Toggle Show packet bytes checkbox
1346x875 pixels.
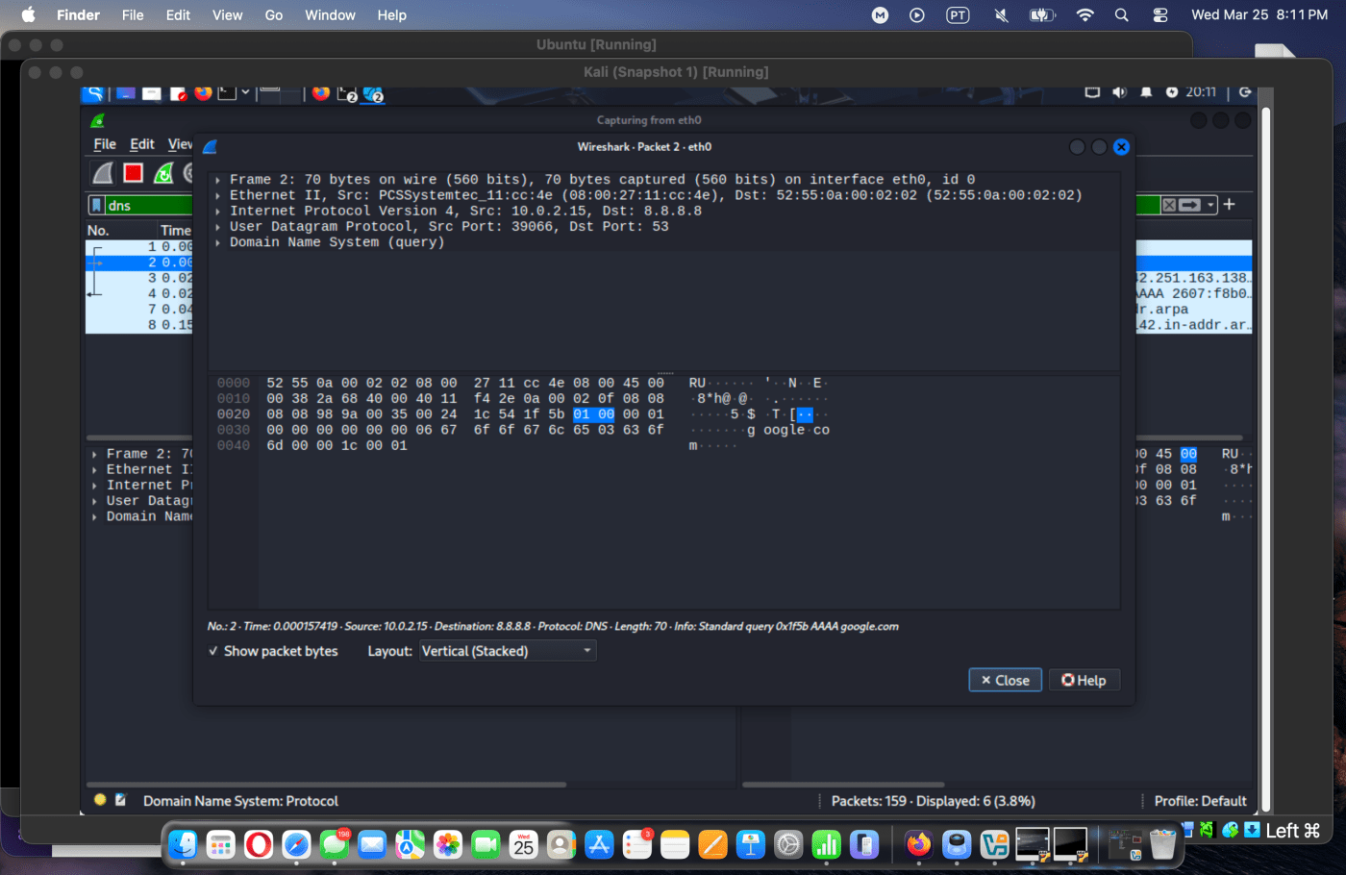[213, 651]
